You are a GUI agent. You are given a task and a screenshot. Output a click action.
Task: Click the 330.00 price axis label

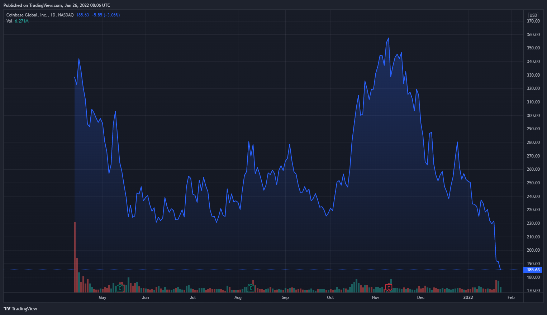pyautogui.click(x=533, y=75)
